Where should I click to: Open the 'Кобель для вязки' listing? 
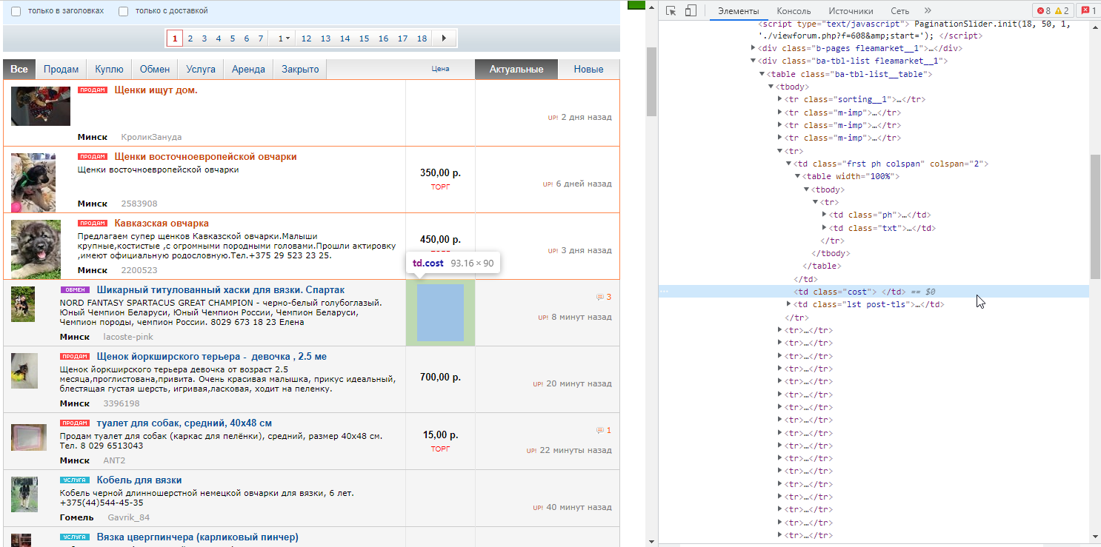coord(139,480)
